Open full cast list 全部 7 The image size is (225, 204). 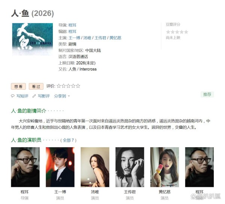pos(68,140)
